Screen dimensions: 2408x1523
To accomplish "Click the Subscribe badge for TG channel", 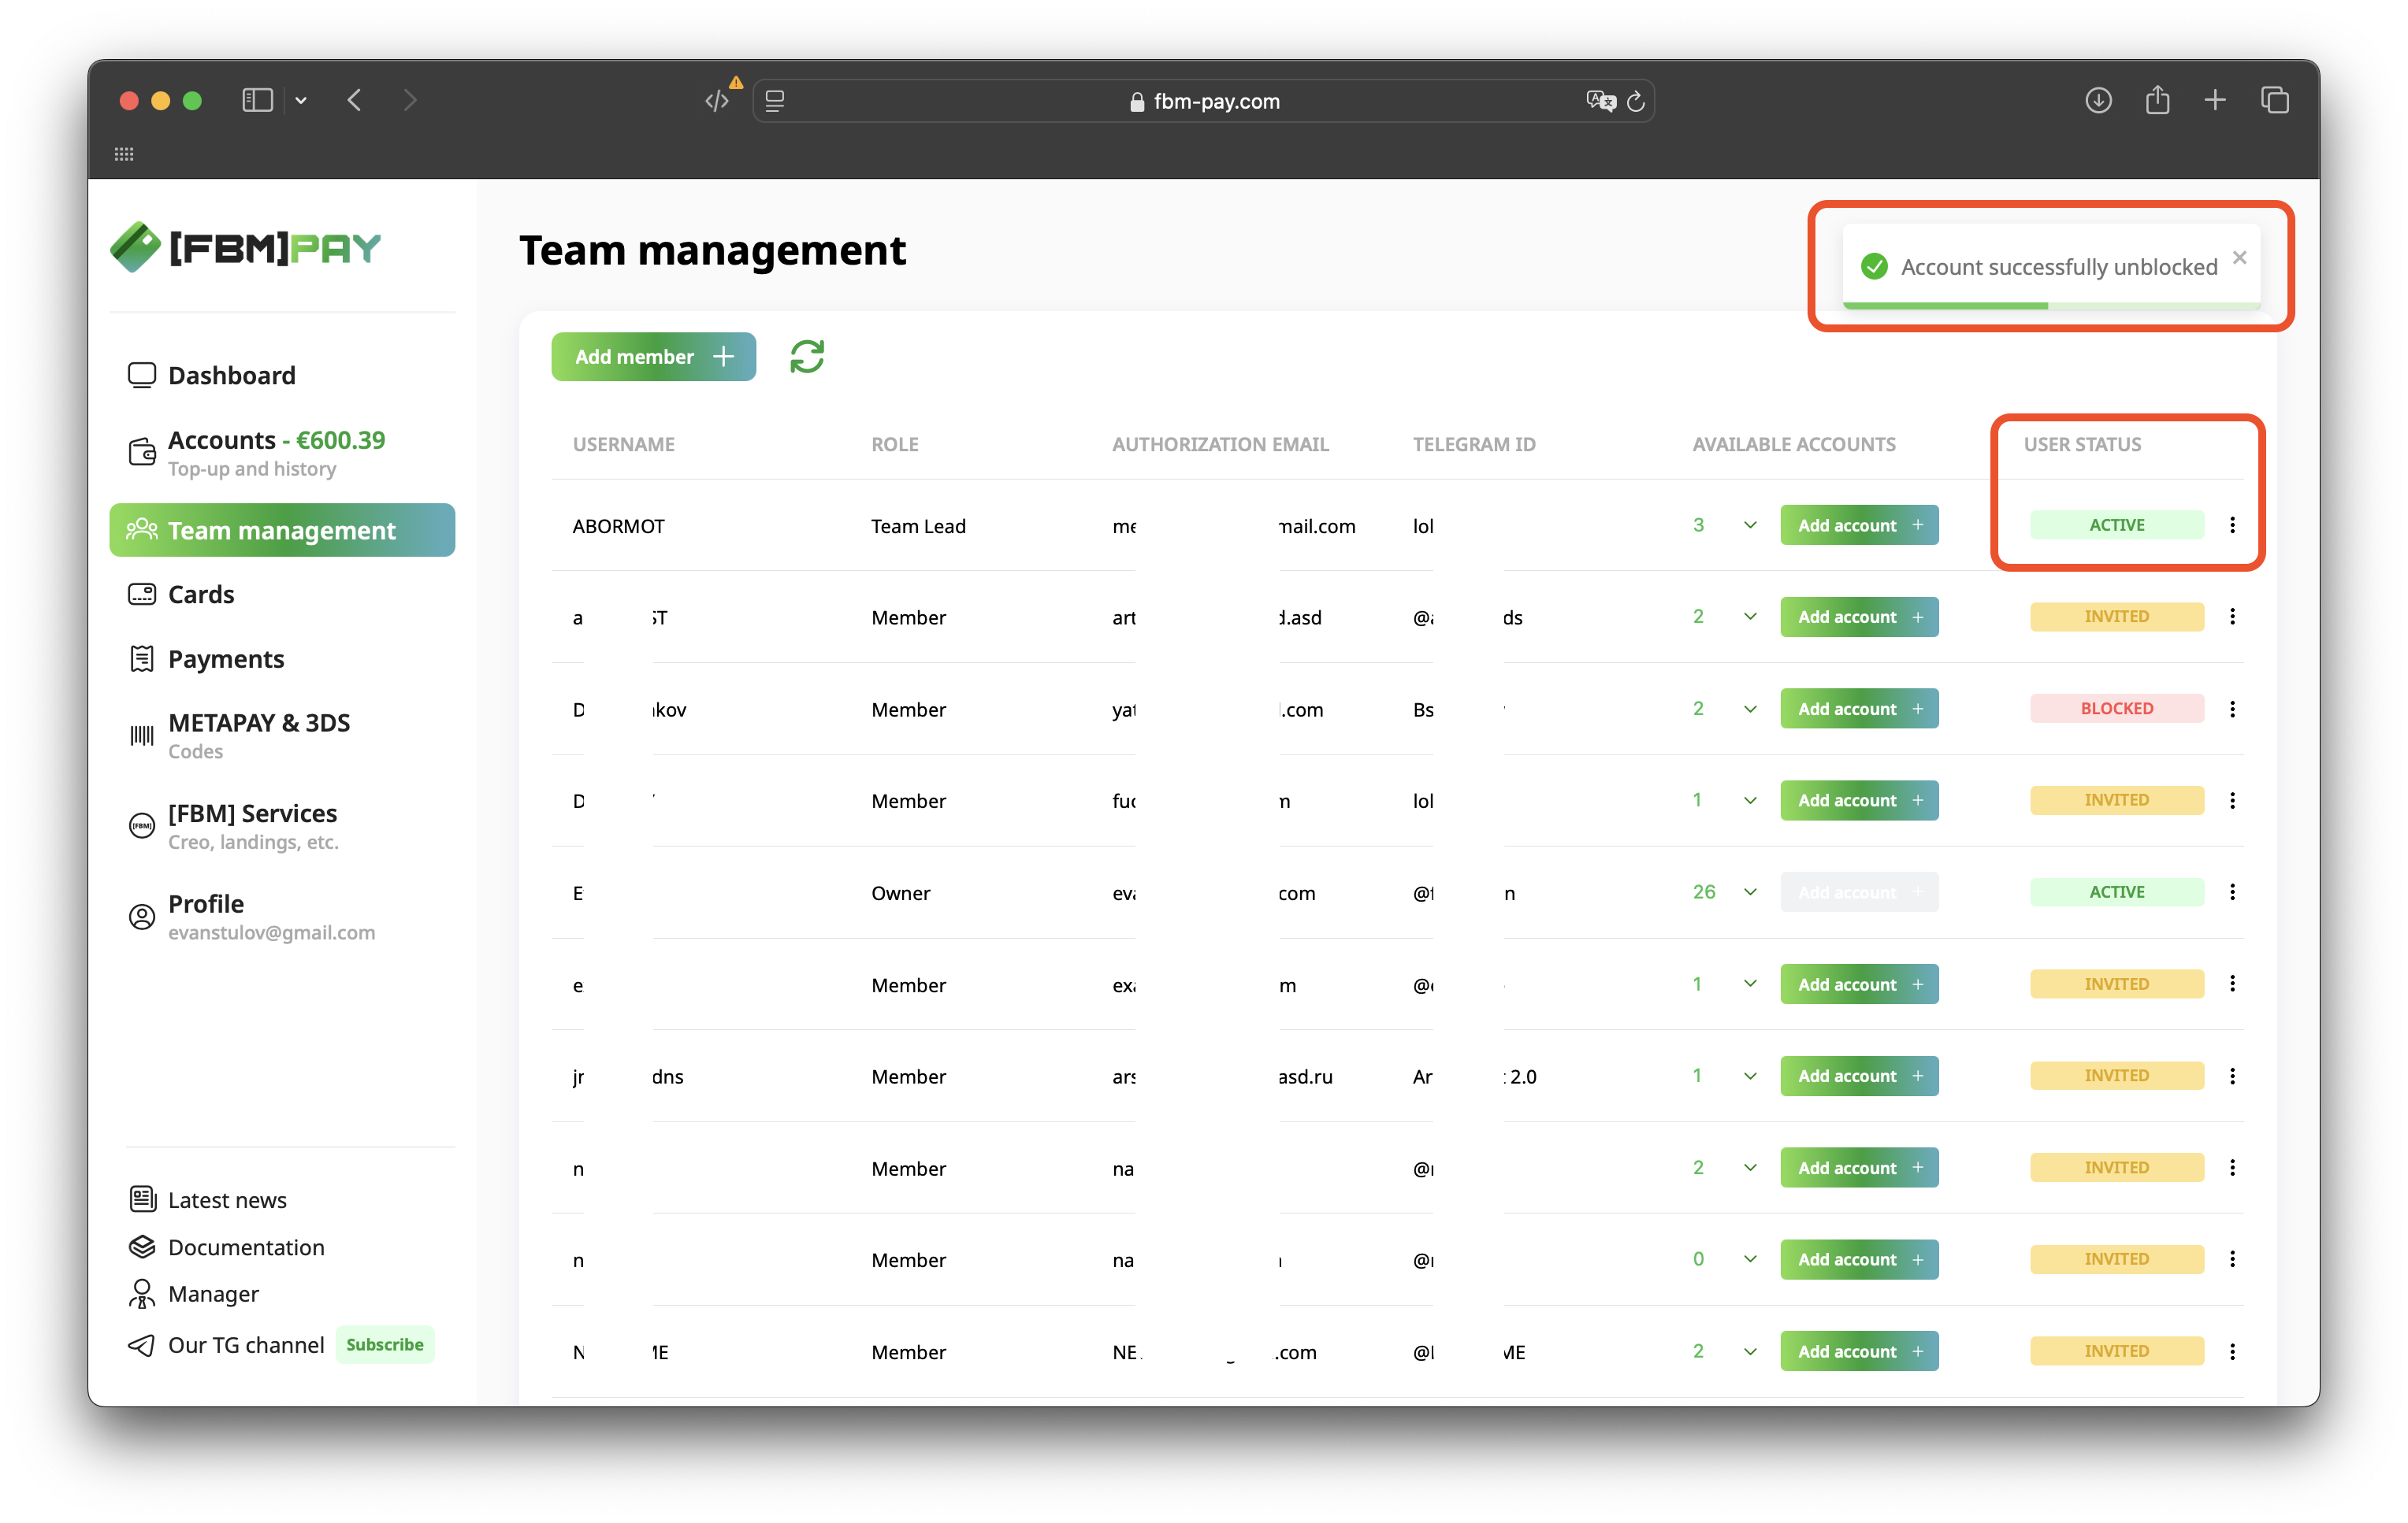I will coord(384,1344).
